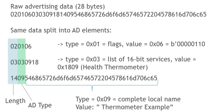Image resolution: width=208 pixels, height=112 pixels.
Task: Click "Type = 0x09 = complete local name"
Action: 128,99
